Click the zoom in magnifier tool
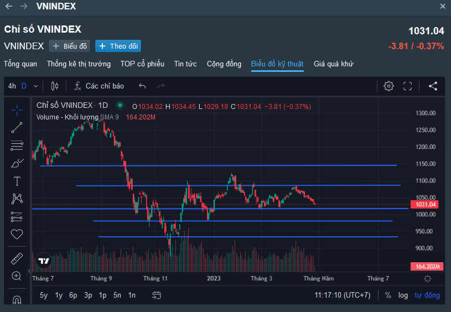This screenshot has width=451, height=312. click(x=17, y=276)
